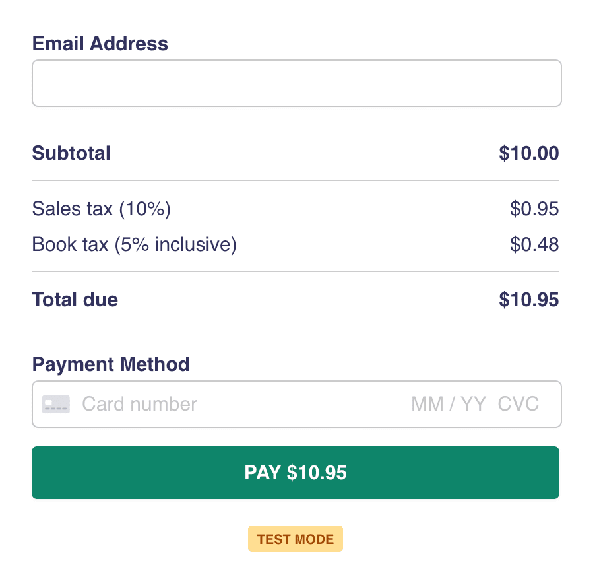Click the credit card icon
Screen dimensions: 599x581
(56, 404)
